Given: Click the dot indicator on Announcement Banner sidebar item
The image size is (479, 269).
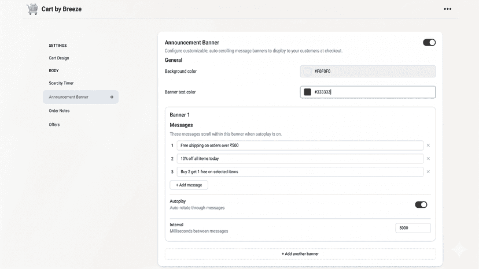Looking at the screenshot, I should (x=112, y=97).
